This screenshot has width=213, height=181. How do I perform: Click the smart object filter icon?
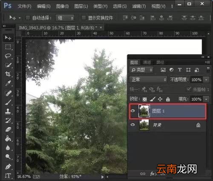197,70
